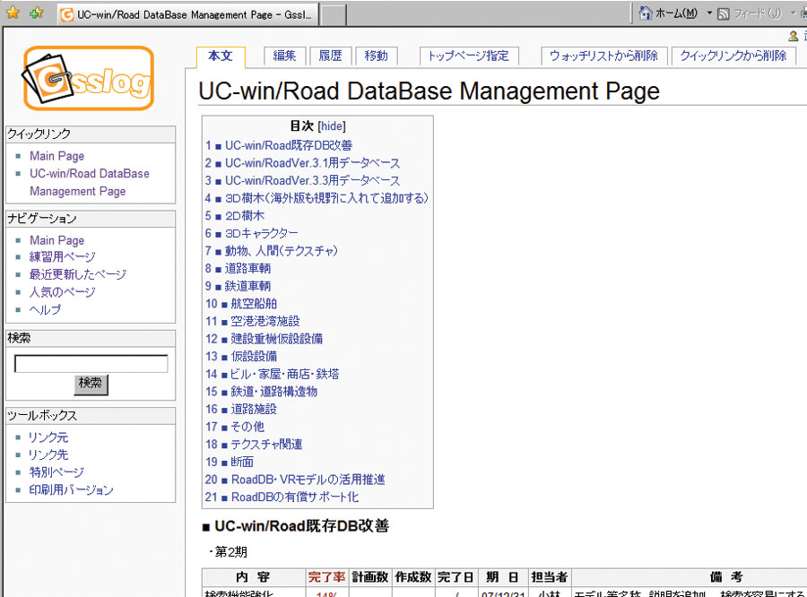The height and width of the screenshot is (597, 807).
Task: Click the Home icon in browser toolbar
Action: pos(646,13)
